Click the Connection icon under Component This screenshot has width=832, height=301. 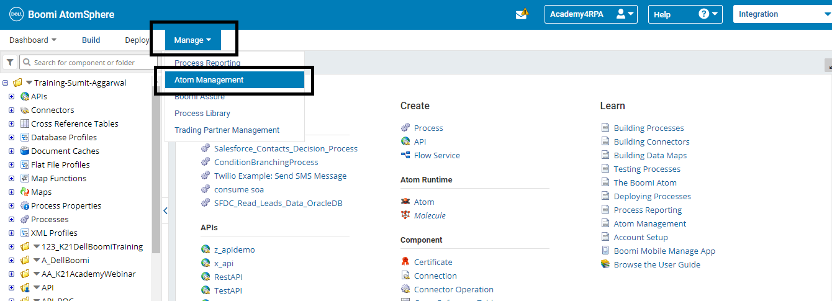point(405,276)
